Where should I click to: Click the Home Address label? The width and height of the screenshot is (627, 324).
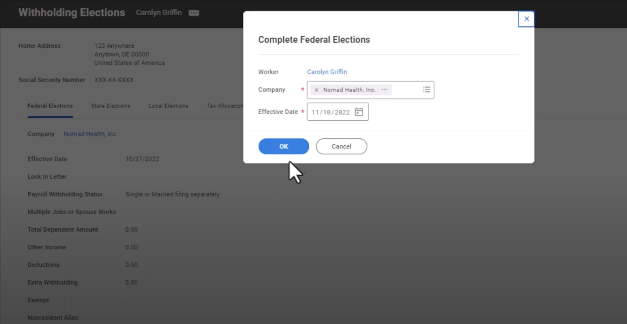[40, 46]
